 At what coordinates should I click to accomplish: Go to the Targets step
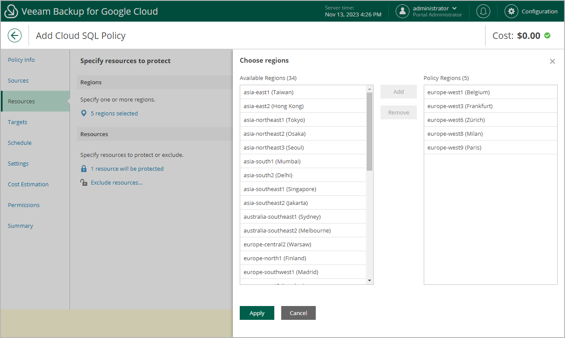17,122
